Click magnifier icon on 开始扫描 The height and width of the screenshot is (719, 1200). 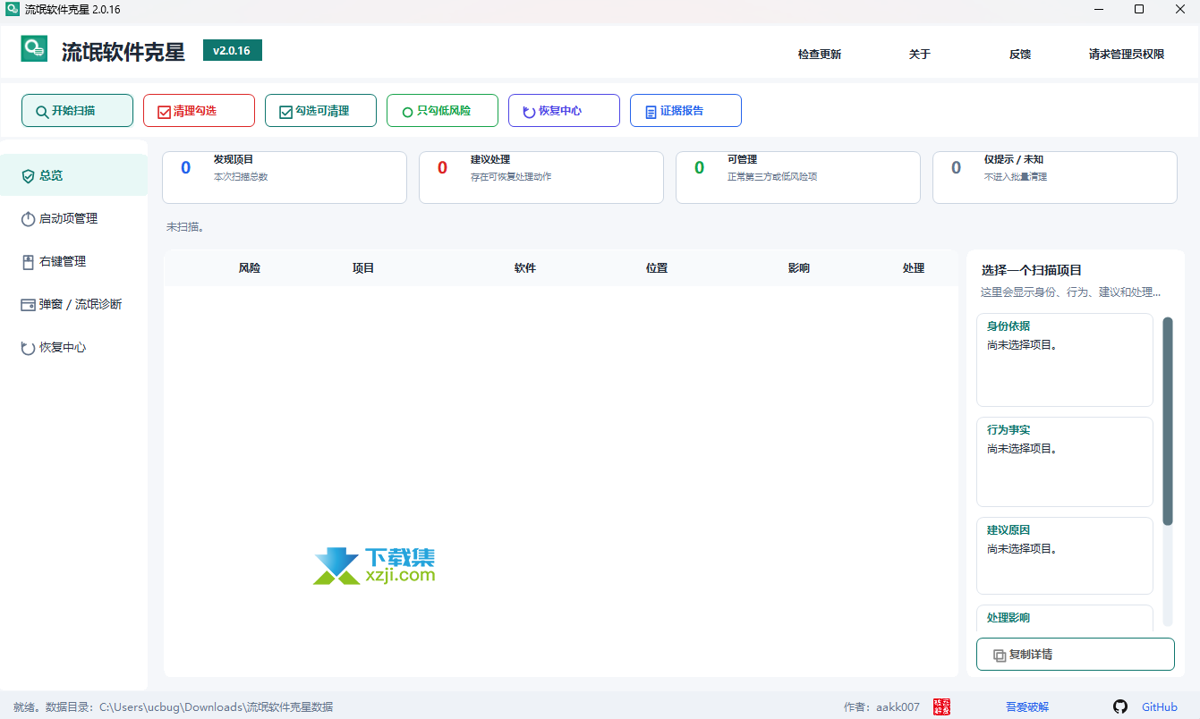[42, 112]
